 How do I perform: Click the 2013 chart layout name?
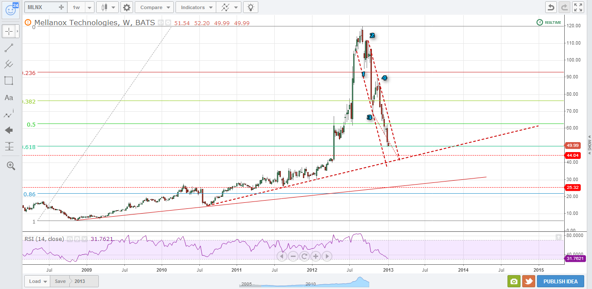tap(80, 281)
